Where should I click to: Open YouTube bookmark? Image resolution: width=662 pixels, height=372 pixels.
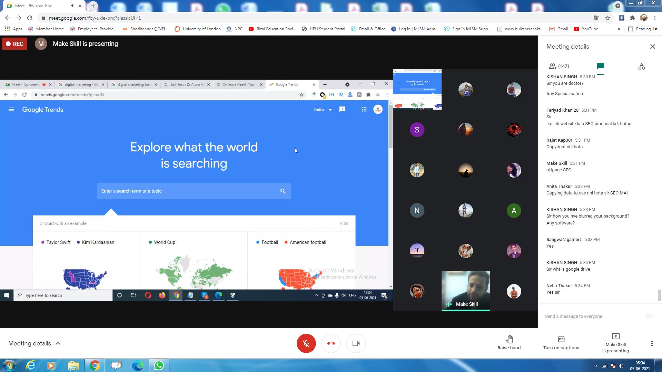point(586,29)
